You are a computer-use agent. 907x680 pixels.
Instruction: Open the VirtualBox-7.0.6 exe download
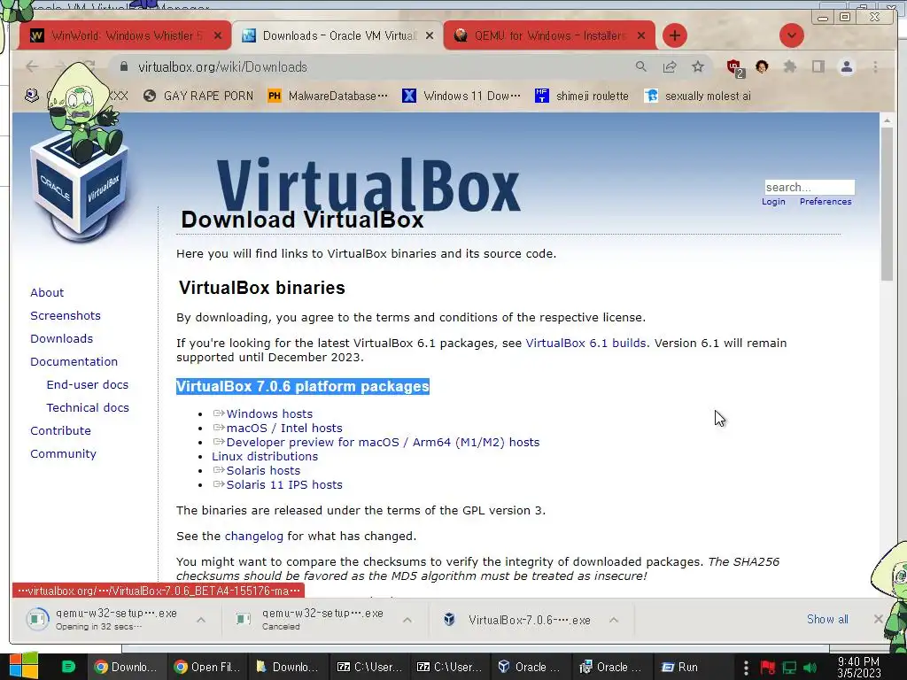tap(517, 620)
